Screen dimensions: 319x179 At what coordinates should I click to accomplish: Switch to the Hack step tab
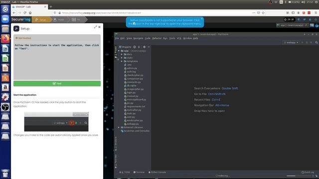59,20
